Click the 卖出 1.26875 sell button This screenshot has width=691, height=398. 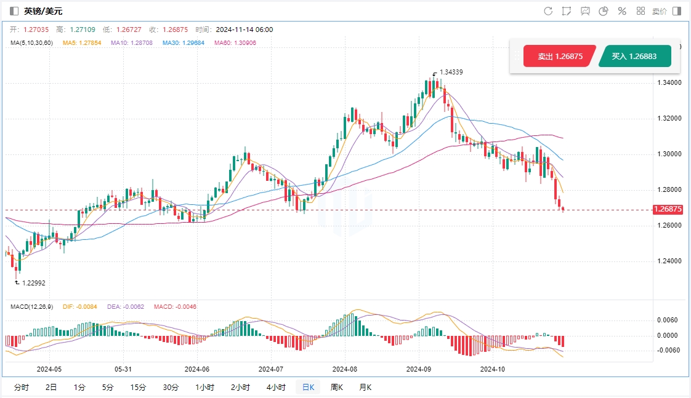tap(559, 56)
